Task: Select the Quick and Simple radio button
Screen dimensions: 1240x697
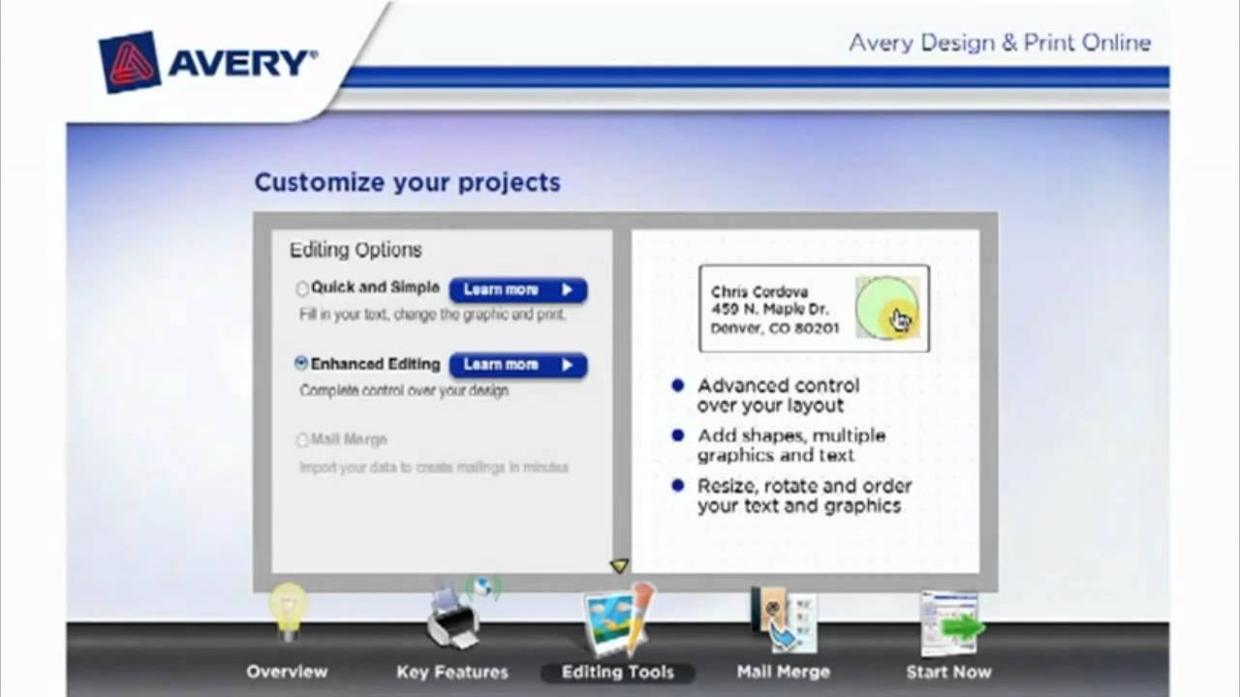Action: (x=302, y=288)
